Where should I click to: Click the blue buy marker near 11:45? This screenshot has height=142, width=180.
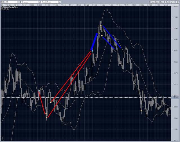point(117,49)
